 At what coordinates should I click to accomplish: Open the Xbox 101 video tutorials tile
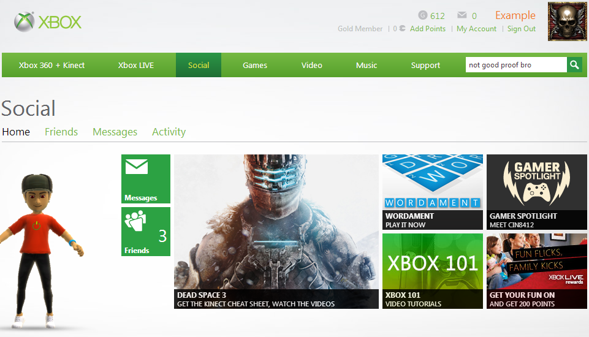(432, 271)
